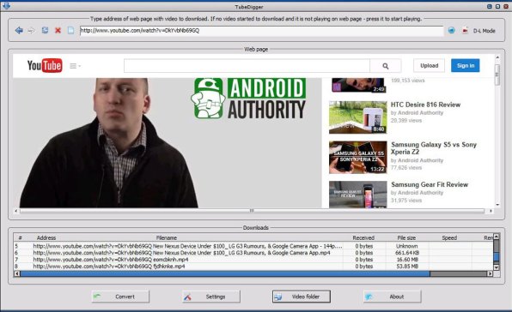Select download row 8 fjdhknke.mp4
The height and width of the screenshot is (312, 512).
pos(253,267)
